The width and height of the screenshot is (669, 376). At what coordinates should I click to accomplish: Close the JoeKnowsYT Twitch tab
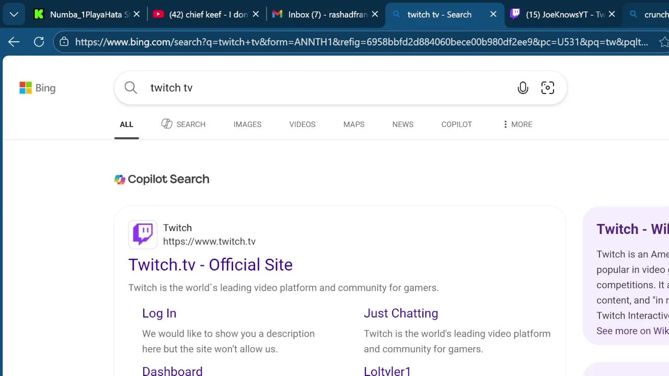612,15
